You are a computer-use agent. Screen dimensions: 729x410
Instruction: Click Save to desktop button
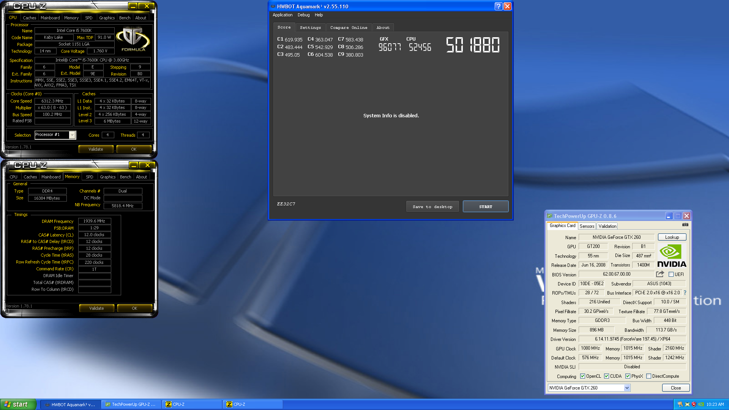(432, 207)
